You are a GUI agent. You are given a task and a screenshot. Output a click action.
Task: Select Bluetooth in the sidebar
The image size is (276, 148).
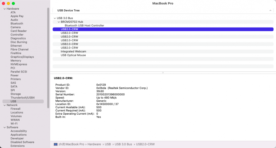tap(17, 23)
